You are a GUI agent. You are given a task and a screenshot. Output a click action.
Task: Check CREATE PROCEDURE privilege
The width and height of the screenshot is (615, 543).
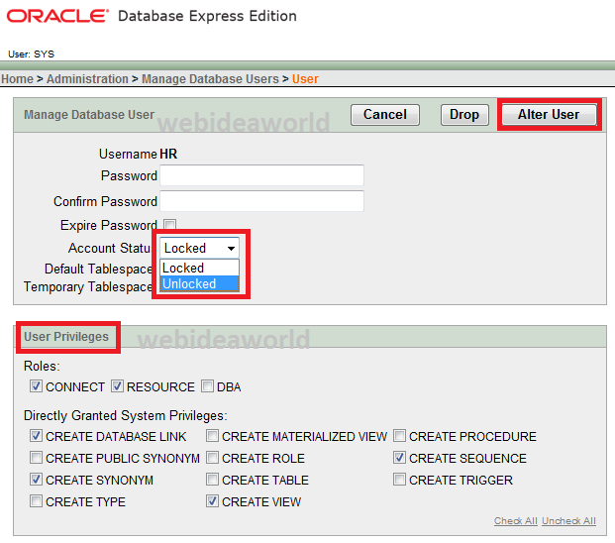399,436
